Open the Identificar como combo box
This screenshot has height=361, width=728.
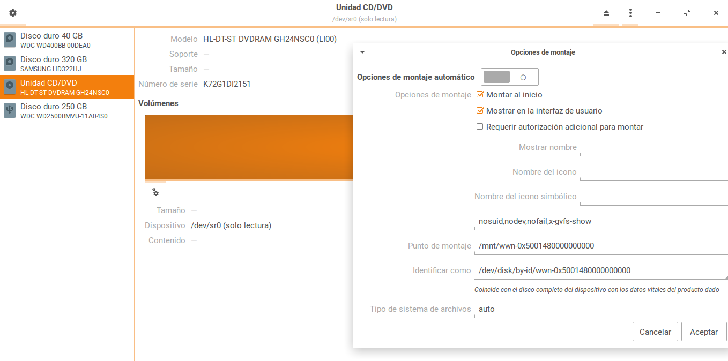click(599, 270)
